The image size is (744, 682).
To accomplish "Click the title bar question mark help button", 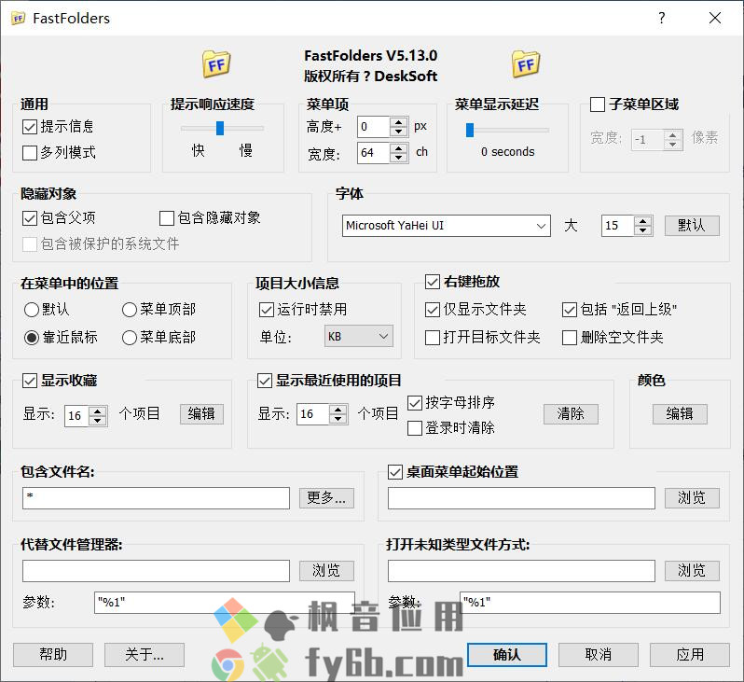I will 662,18.
